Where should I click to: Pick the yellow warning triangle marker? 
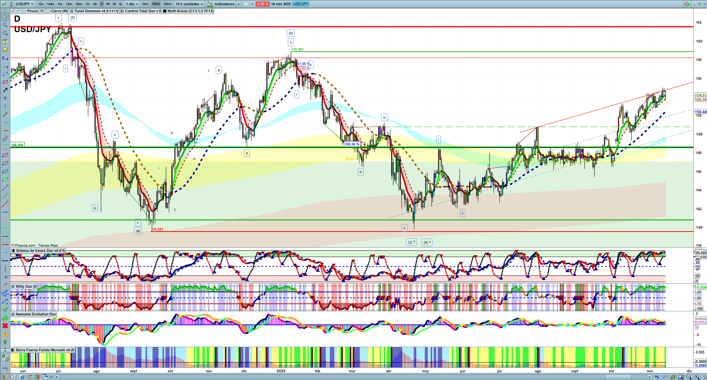point(5,334)
